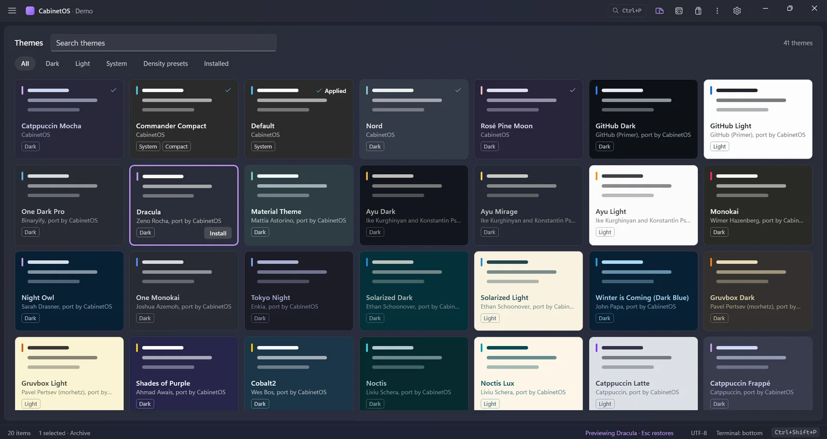
Task: Show the System themes tab
Action: pyautogui.click(x=116, y=64)
